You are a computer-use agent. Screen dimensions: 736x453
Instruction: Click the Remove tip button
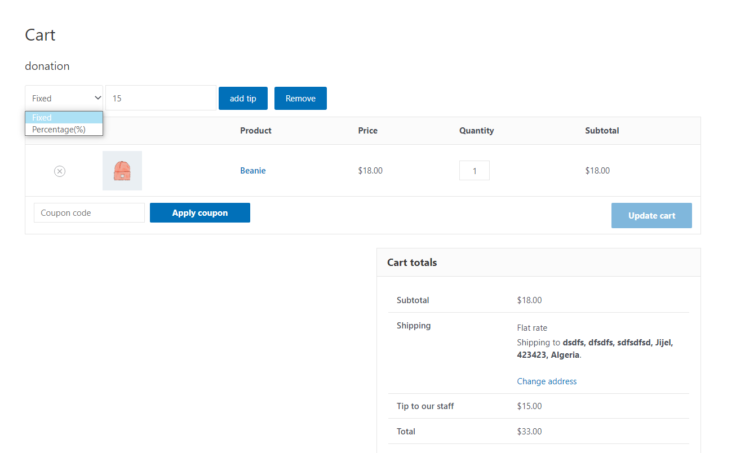click(x=300, y=99)
